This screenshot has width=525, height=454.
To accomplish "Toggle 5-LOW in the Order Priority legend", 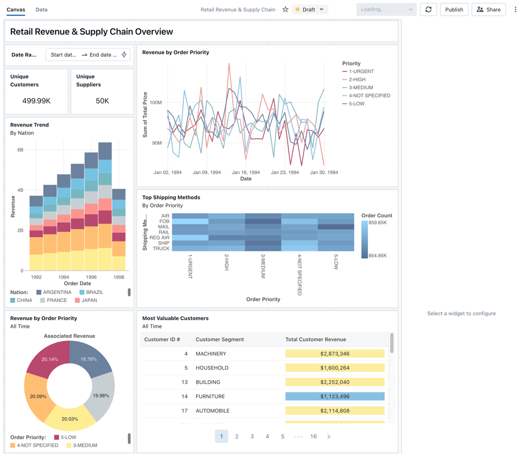I will (66, 436).
